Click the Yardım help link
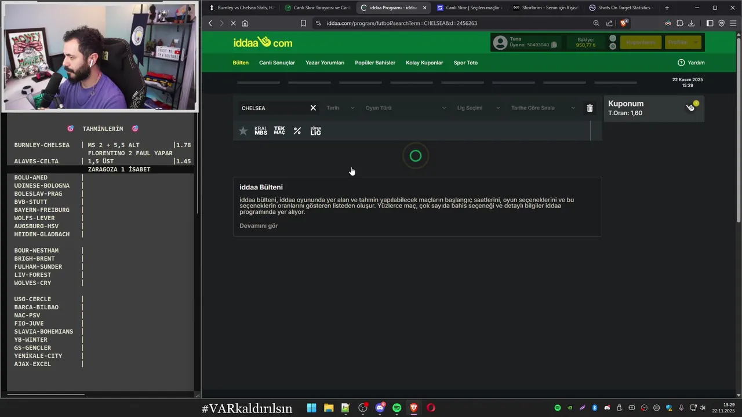The image size is (742, 417). 691,63
